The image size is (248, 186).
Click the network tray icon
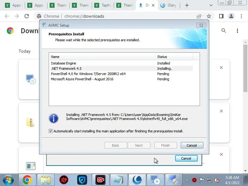click(209, 180)
